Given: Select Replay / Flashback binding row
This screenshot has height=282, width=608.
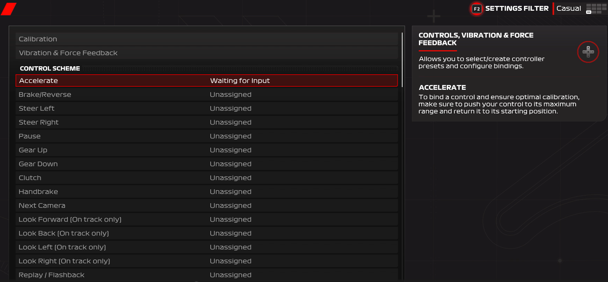Looking at the screenshot, I should pyautogui.click(x=206, y=275).
